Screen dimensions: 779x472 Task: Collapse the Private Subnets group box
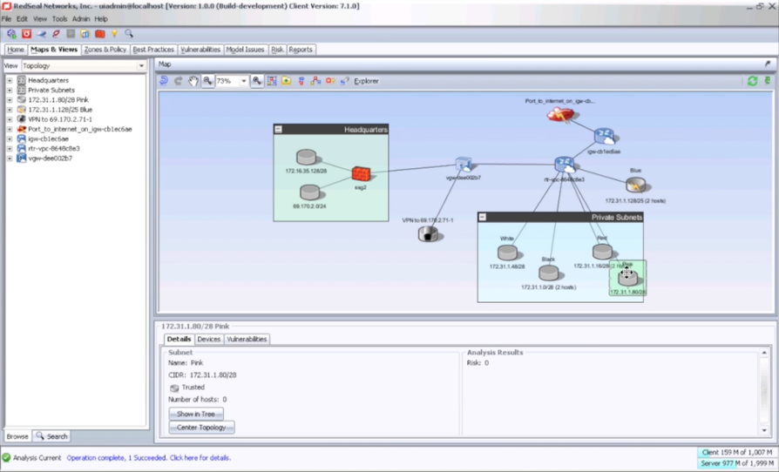coord(483,217)
